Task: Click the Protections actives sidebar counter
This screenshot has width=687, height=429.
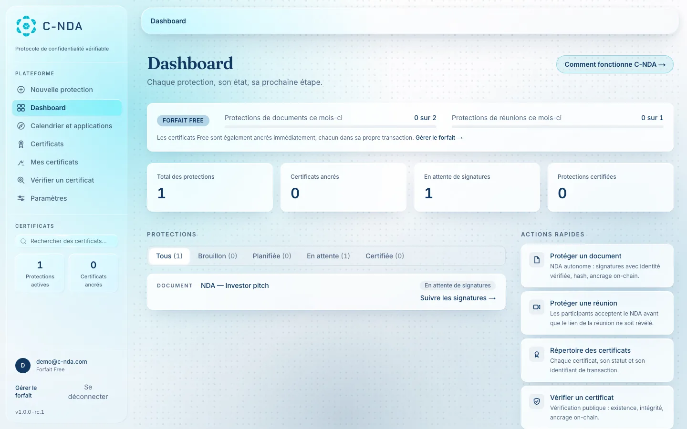Action: click(x=40, y=273)
